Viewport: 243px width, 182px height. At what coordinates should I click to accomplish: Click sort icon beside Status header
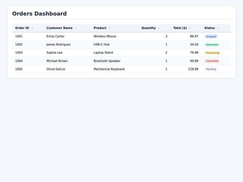[218, 28]
